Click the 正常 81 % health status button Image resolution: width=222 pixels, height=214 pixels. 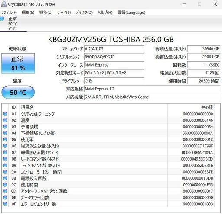tap(18, 64)
